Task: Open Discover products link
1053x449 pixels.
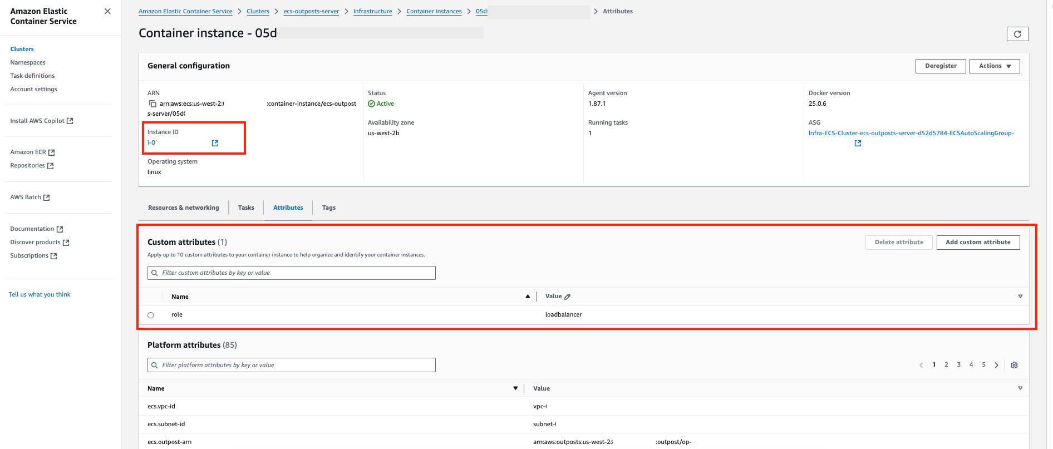Action: [40, 242]
